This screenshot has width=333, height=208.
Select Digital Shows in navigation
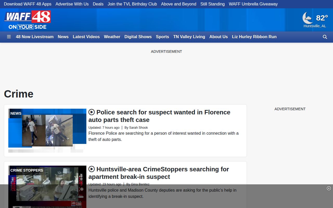coord(138,37)
